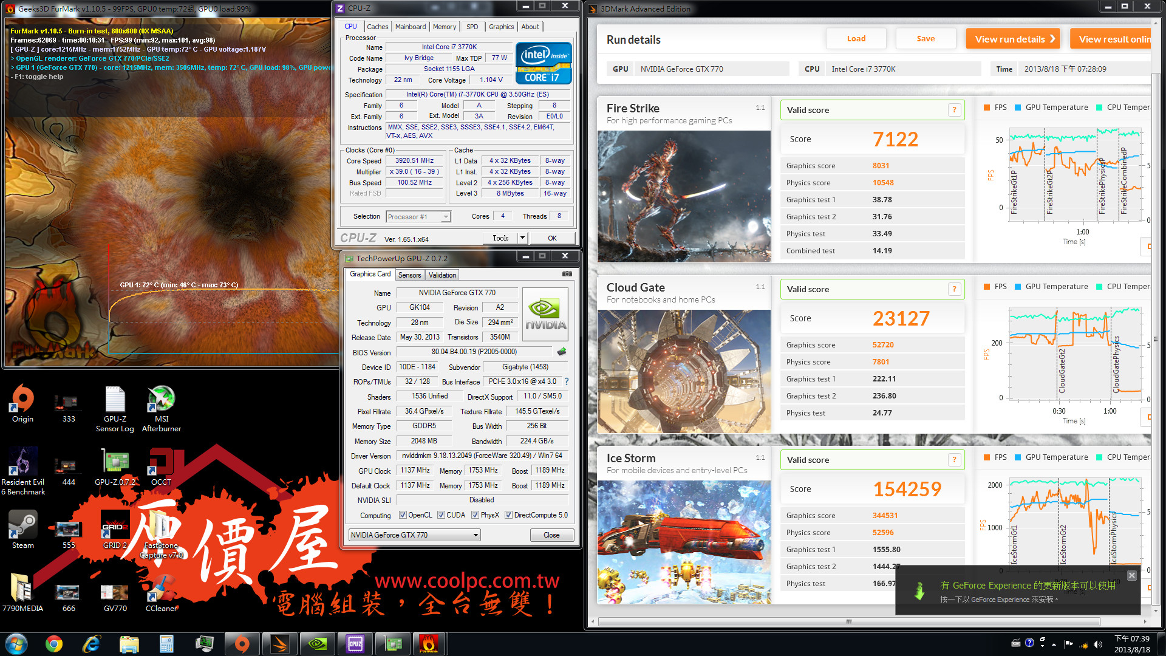This screenshot has width=1166, height=656.
Task: Toggle the CUDA checkbox in GPU-Z
Action: [441, 515]
